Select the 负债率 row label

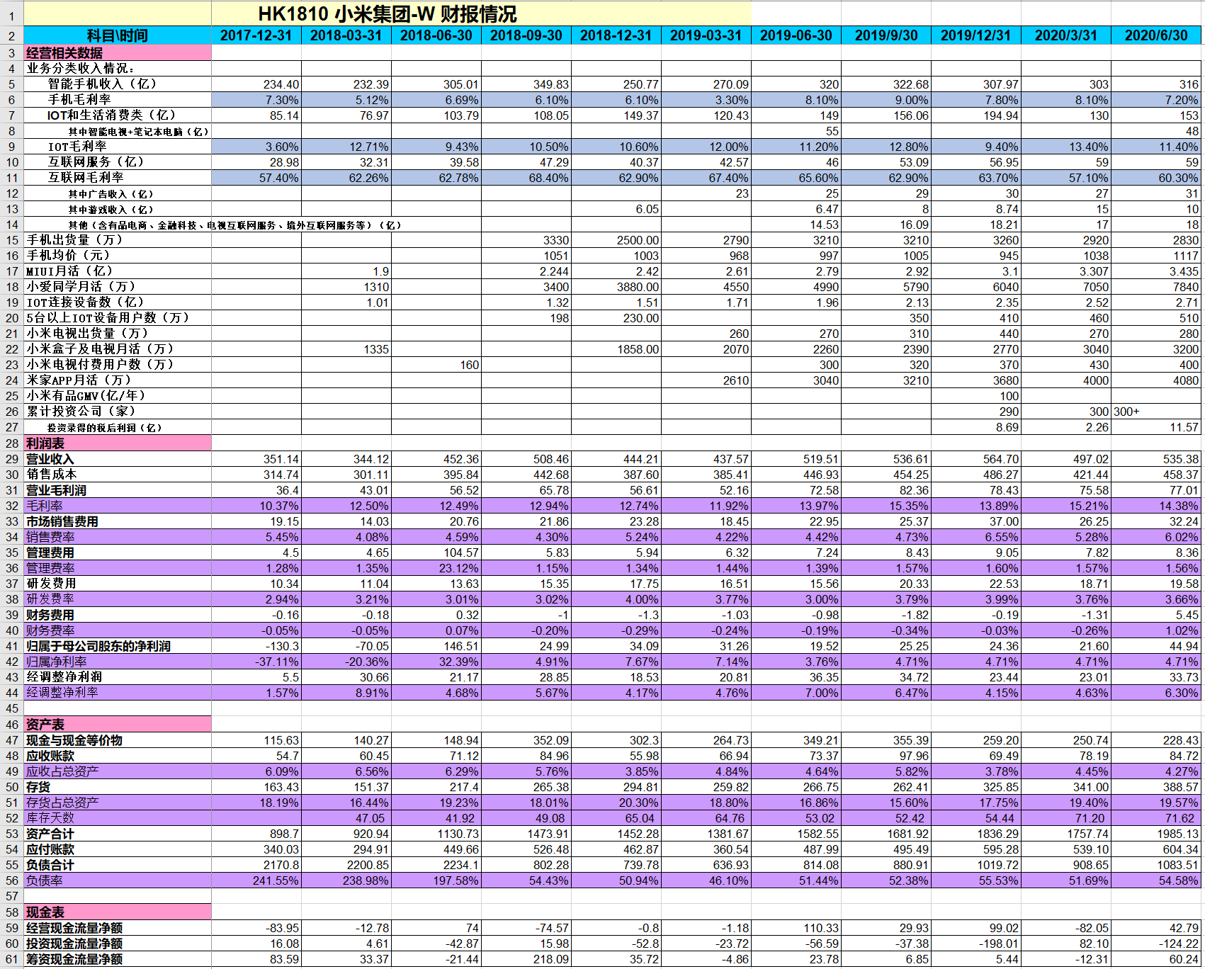tap(118, 880)
